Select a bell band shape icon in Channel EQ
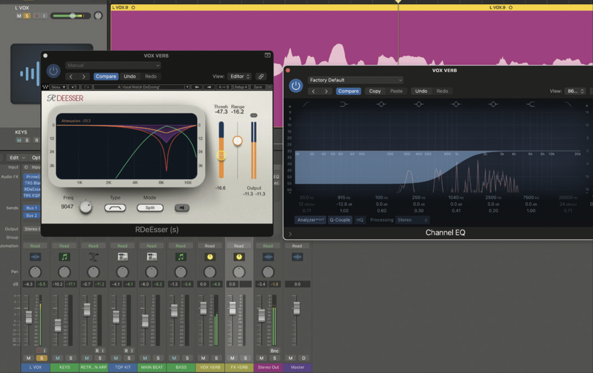This screenshot has height=373, width=593. tap(419, 104)
